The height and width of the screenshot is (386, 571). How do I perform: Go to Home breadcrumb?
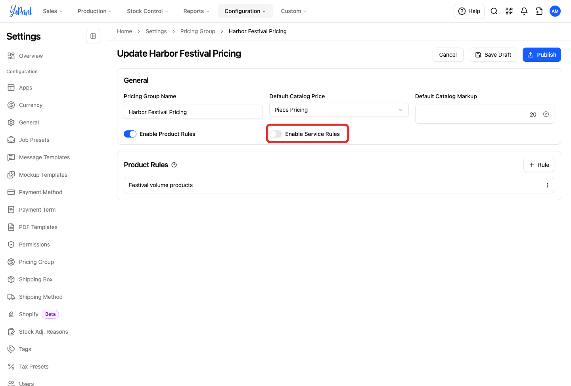(125, 31)
